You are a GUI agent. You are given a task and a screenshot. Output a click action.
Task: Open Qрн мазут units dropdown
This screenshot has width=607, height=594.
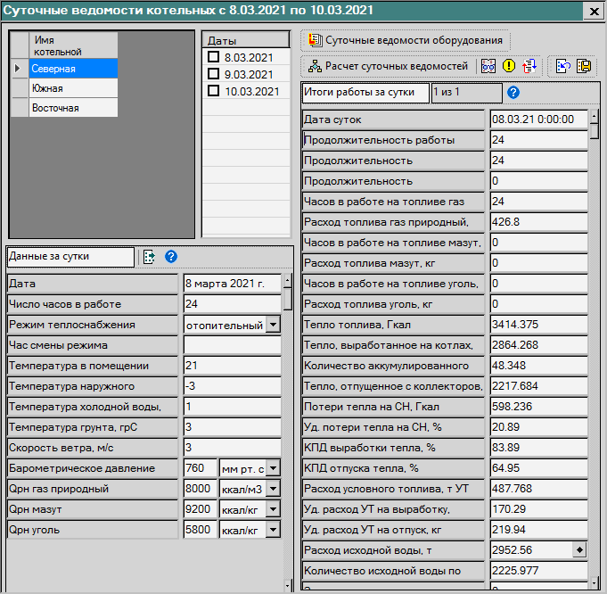pos(273,509)
